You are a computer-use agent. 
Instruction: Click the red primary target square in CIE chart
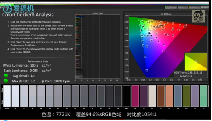(185, 25)
